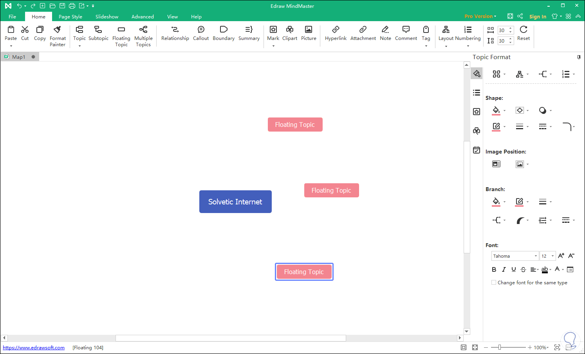Open the task panel in the sidebar
The height and width of the screenshot is (354, 585).
pyautogui.click(x=477, y=150)
